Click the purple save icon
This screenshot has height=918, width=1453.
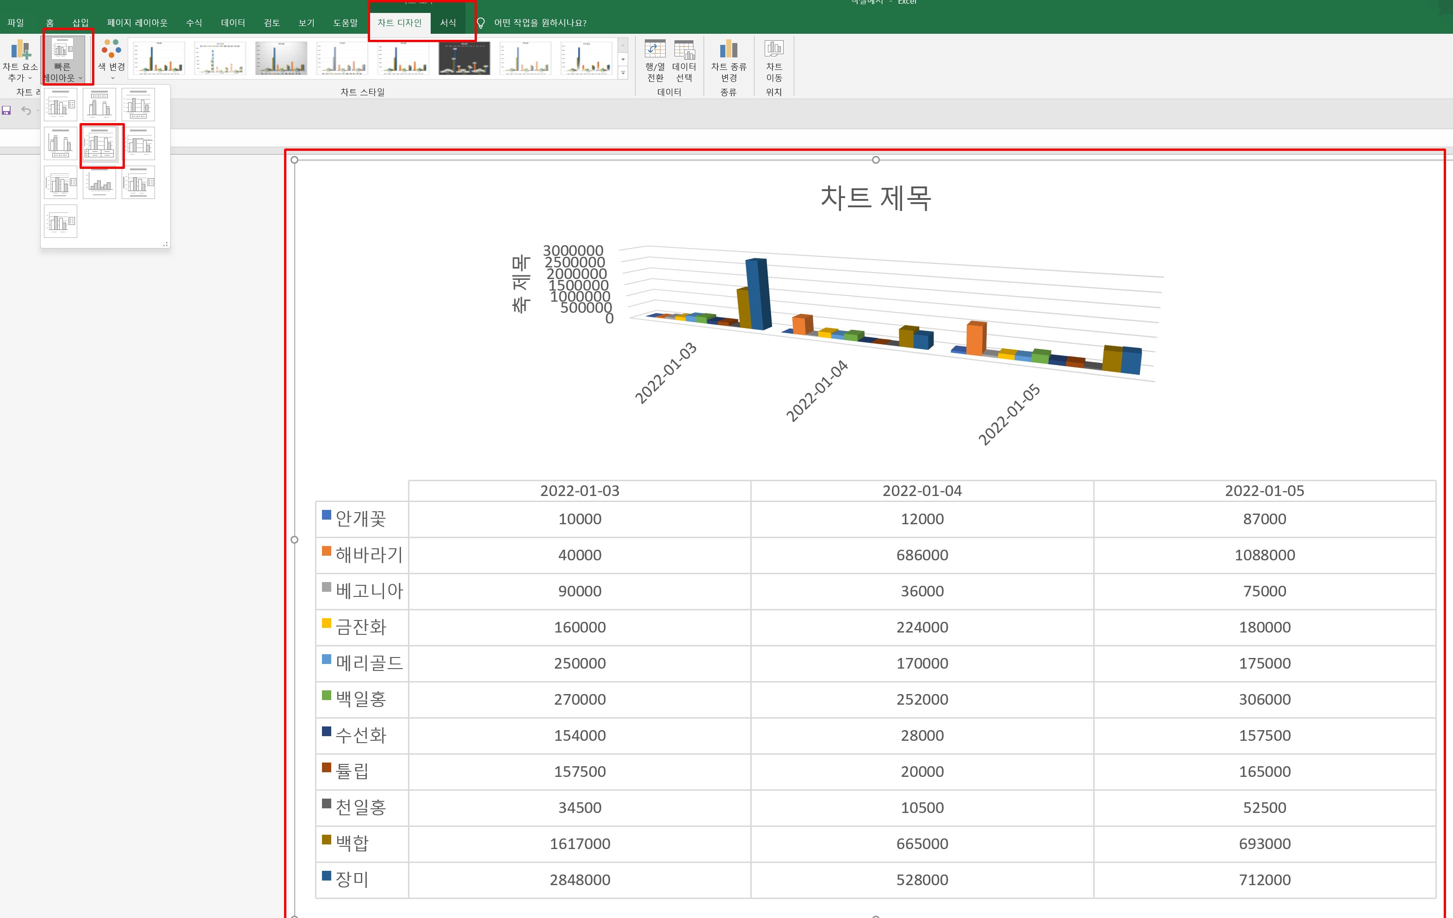point(6,111)
